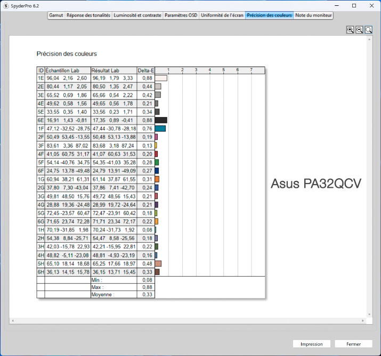Image resolution: width=381 pixels, height=356 pixels.
Task: Open the Gamut tab
Action: tap(56, 15)
